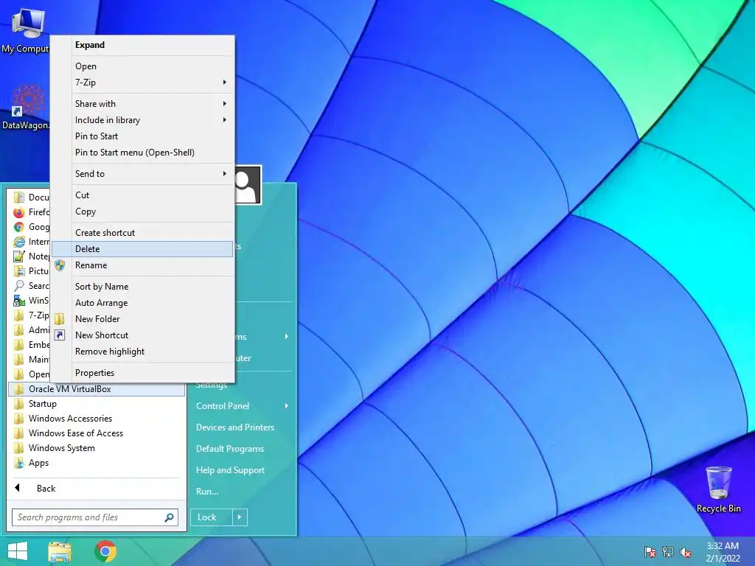Screen dimensions: 755x566
Task: Click the user account picture
Action: (x=248, y=185)
